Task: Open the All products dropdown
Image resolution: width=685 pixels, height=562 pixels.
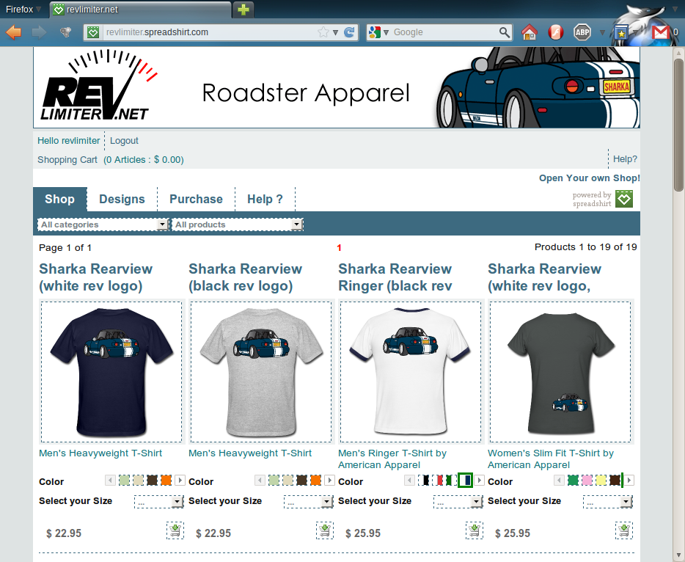Action: pos(237,225)
